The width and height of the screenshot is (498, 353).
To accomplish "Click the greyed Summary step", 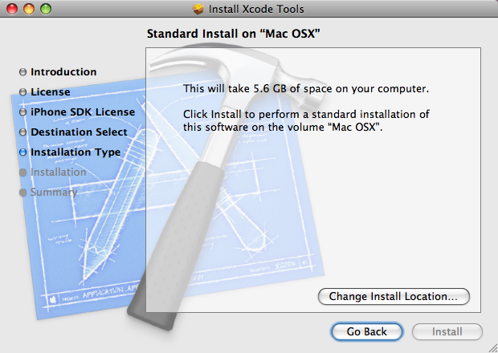I will [x=54, y=193].
